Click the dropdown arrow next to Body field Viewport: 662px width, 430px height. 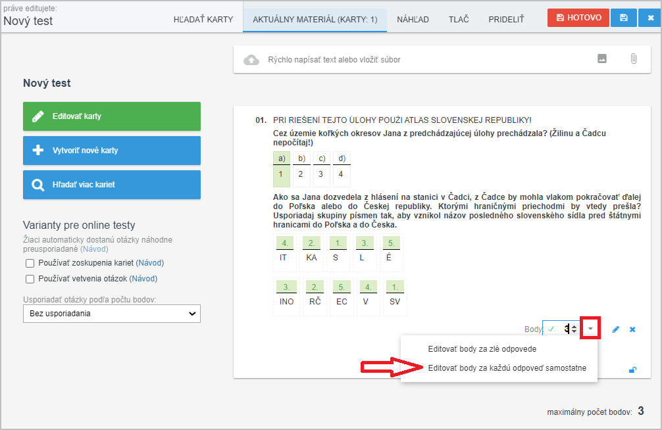[x=590, y=329]
